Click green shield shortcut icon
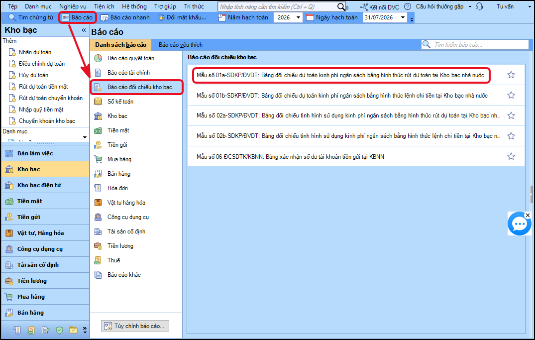The width and height of the screenshot is (535, 340). point(59,330)
